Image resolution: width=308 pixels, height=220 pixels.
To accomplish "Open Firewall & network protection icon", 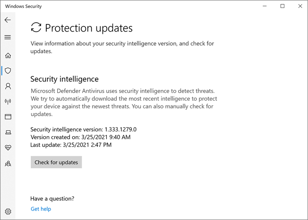I will (8, 101).
